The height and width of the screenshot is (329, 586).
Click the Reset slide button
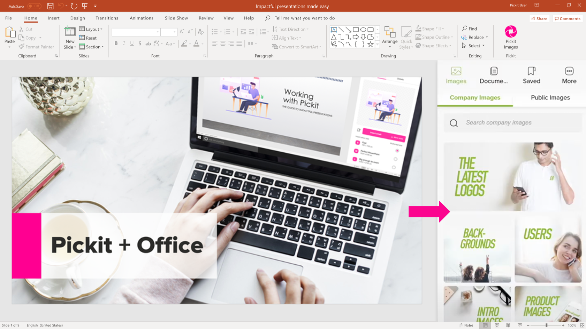[x=88, y=38]
